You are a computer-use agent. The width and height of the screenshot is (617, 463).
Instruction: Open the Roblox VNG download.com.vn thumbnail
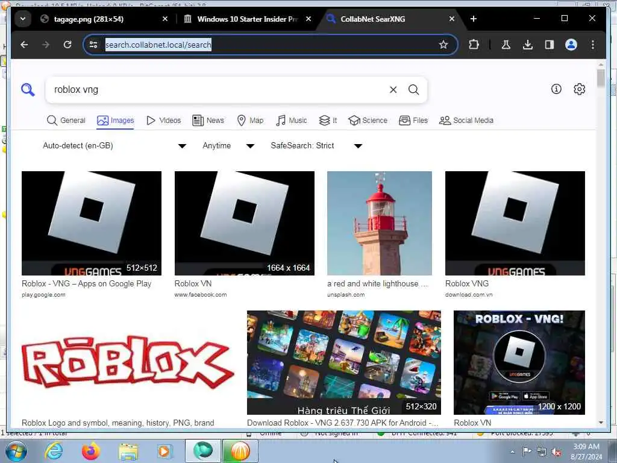(515, 223)
